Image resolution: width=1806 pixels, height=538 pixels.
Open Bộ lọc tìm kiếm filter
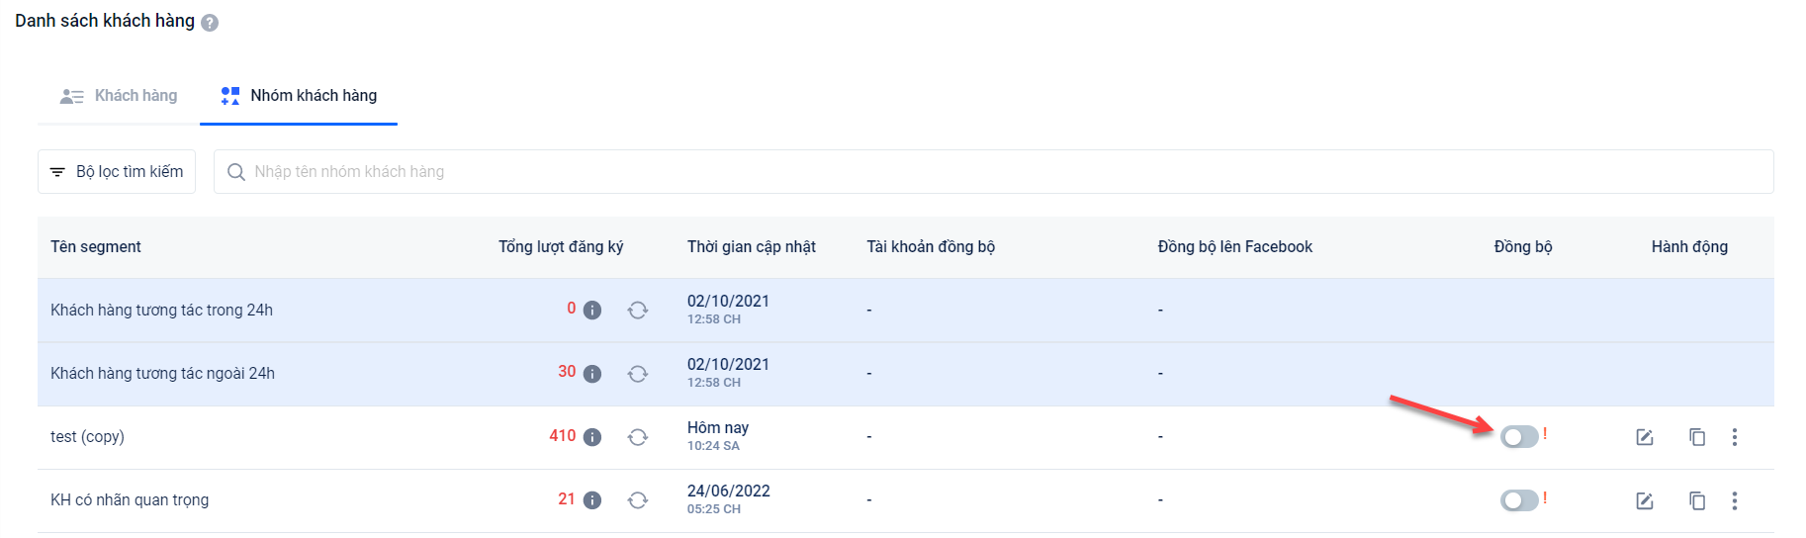click(x=117, y=172)
